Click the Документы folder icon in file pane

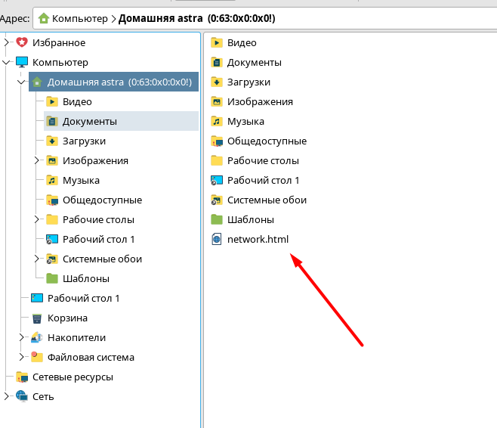tap(217, 62)
